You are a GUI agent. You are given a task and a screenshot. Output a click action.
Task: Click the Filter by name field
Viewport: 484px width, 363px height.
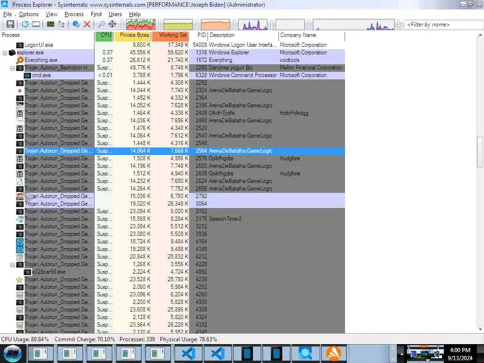(x=444, y=25)
